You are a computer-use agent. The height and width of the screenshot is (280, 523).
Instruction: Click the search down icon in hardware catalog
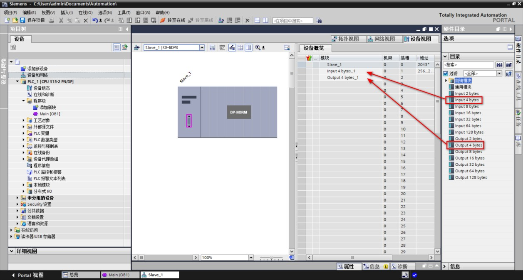point(499,65)
